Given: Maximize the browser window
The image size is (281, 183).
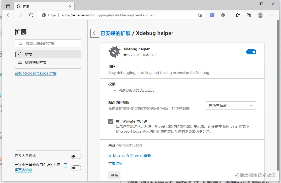Looking at the screenshot, I should point(262,4).
